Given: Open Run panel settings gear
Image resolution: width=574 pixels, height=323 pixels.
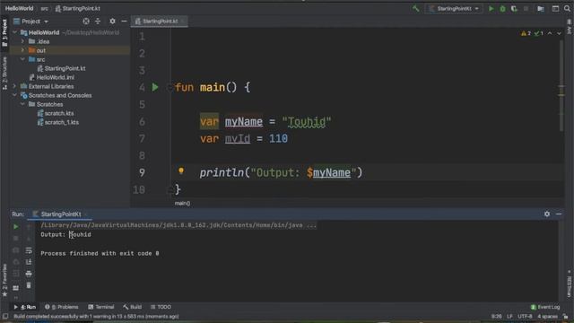Looking at the screenshot, I should click(x=547, y=214).
